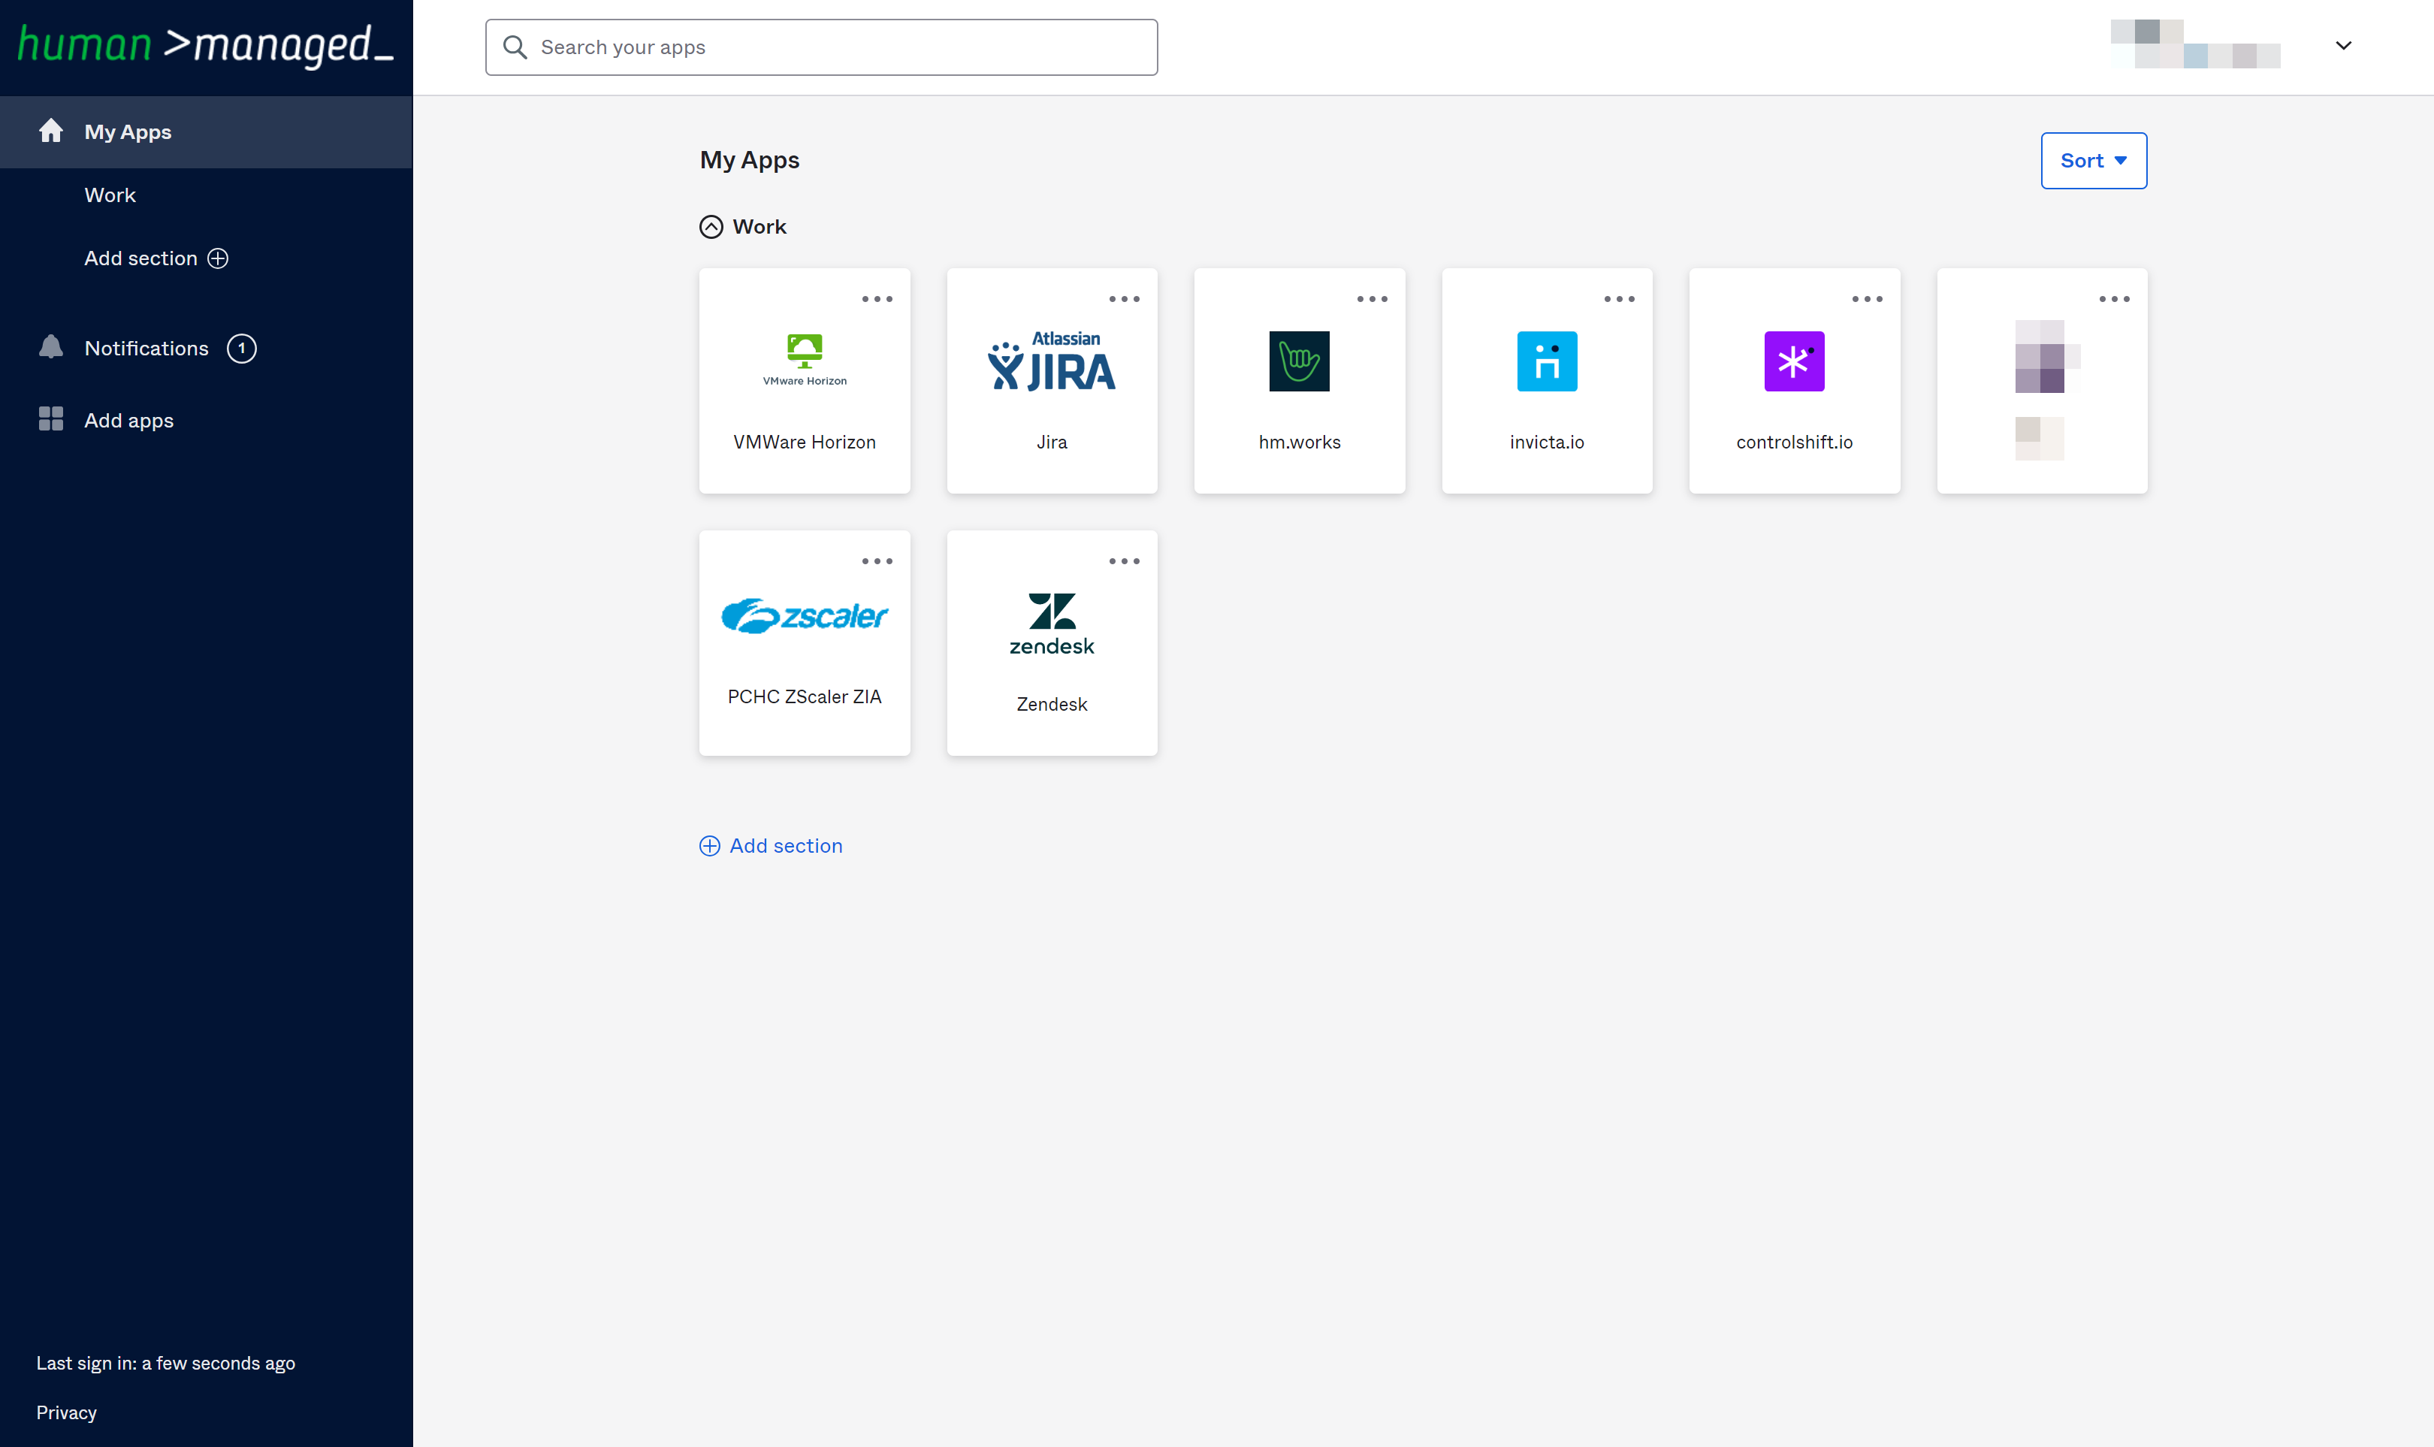Image resolution: width=2434 pixels, height=1447 pixels.
Task: Open the hm.works app icon
Action: [1298, 361]
